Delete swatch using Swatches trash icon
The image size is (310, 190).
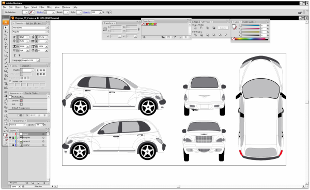click(x=185, y=37)
